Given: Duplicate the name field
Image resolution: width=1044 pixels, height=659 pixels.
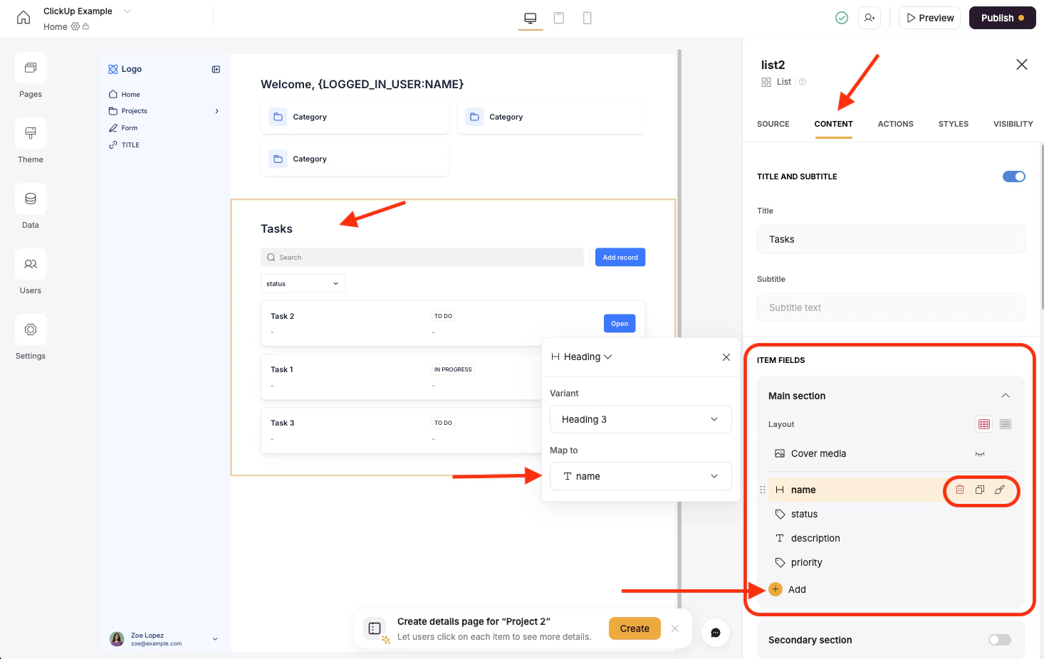Looking at the screenshot, I should click(980, 490).
